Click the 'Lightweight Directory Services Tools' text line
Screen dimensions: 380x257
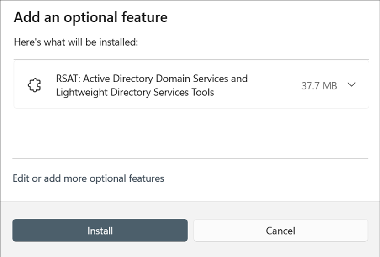coord(135,93)
